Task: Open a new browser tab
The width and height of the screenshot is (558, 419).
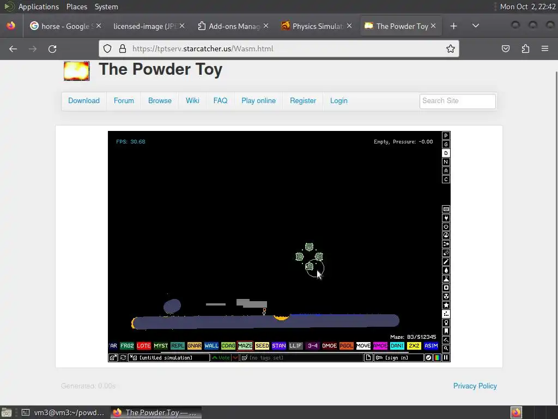Action: click(453, 26)
